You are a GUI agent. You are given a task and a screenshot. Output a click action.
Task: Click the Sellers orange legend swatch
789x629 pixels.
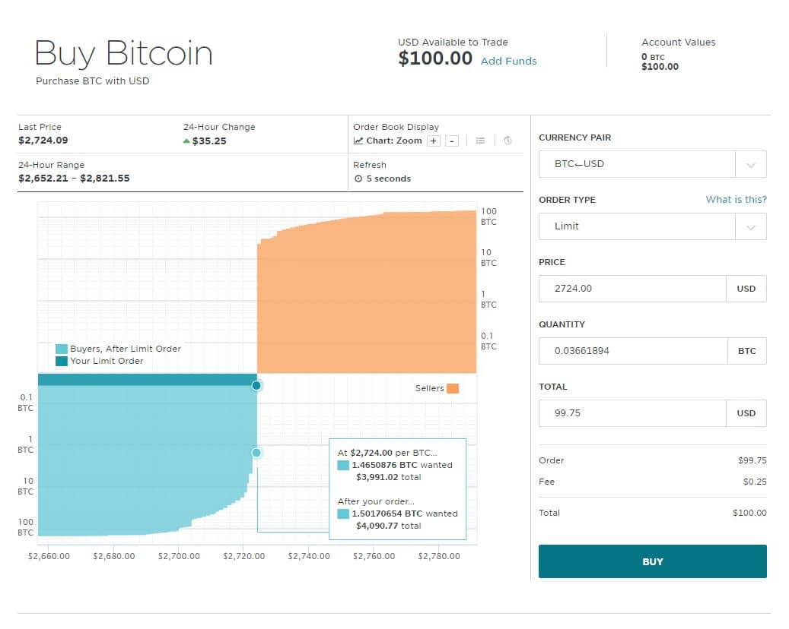pos(453,387)
